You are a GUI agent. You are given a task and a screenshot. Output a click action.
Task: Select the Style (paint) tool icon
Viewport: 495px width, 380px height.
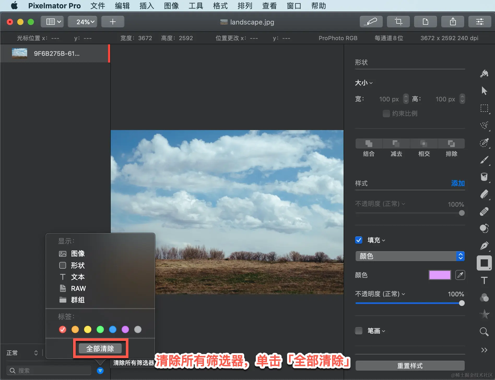[484, 74]
